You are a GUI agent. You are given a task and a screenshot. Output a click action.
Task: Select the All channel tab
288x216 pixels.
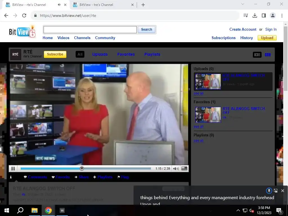80,54
